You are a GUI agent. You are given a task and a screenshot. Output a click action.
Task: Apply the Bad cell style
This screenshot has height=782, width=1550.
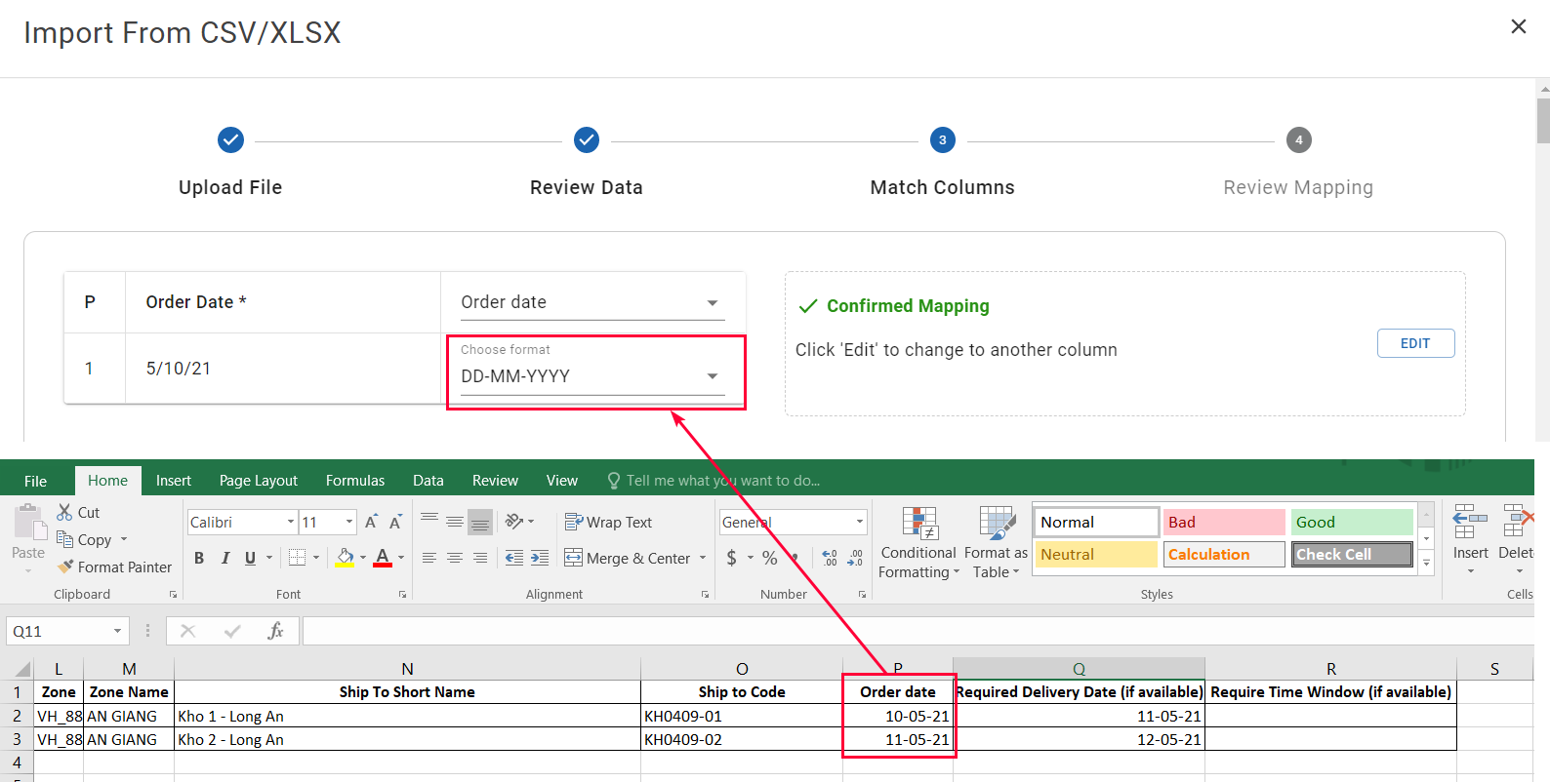click(1224, 522)
